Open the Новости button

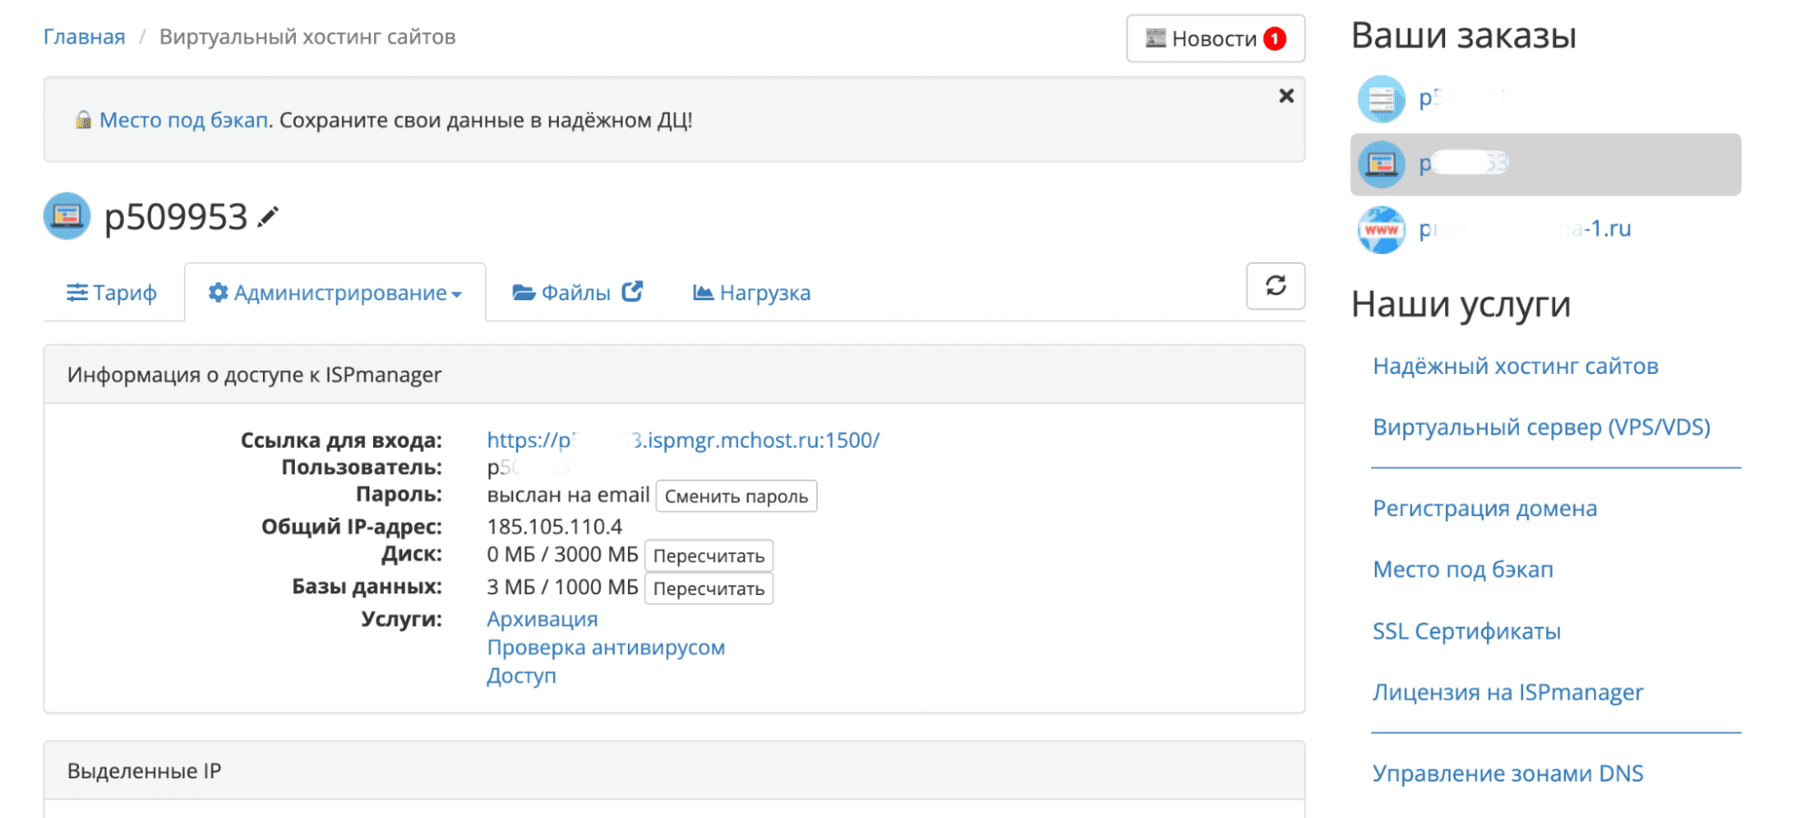click(1216, 38)
